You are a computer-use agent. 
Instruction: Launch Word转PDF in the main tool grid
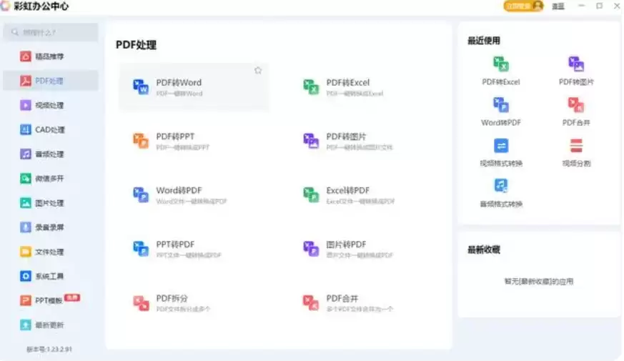coord(194,195)
